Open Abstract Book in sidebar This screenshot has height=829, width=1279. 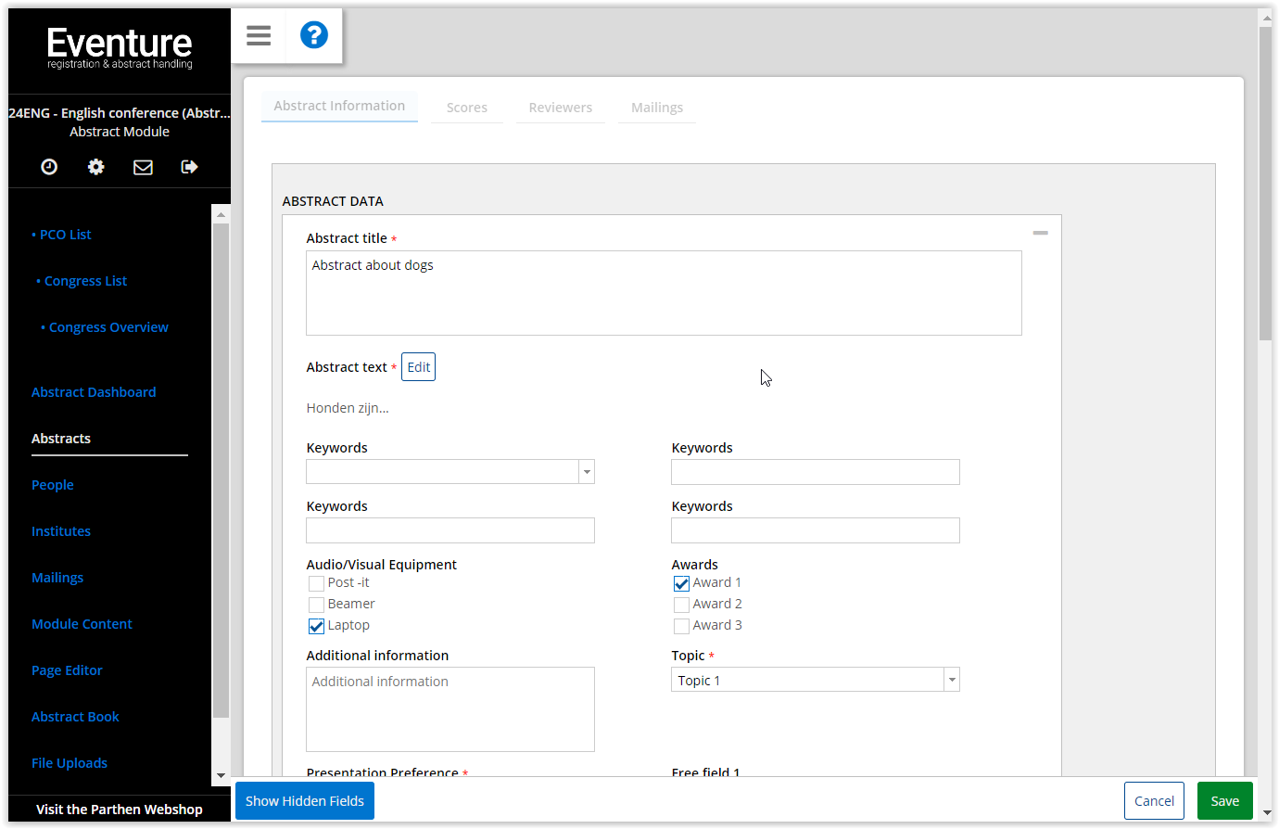(x=75, y=717)
